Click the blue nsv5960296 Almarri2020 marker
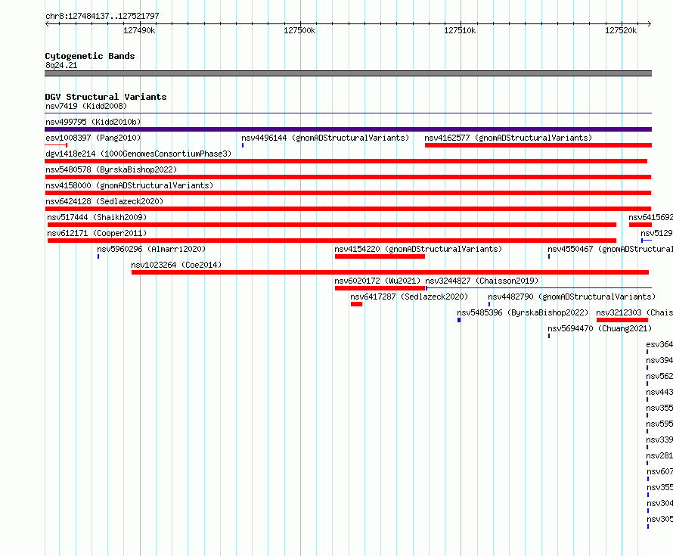 coord(98,256)
